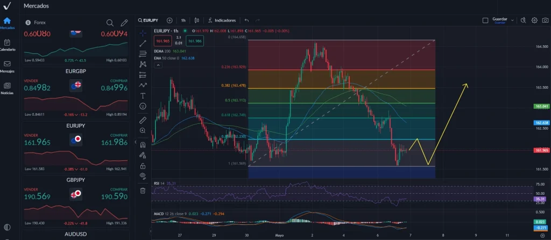551x240 pixels.
Task: Open the quick search lightbulb icon
Action: tap(523, 20)
